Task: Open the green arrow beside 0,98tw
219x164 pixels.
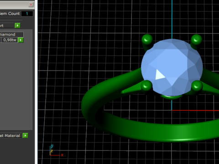Action: point(21,40)
